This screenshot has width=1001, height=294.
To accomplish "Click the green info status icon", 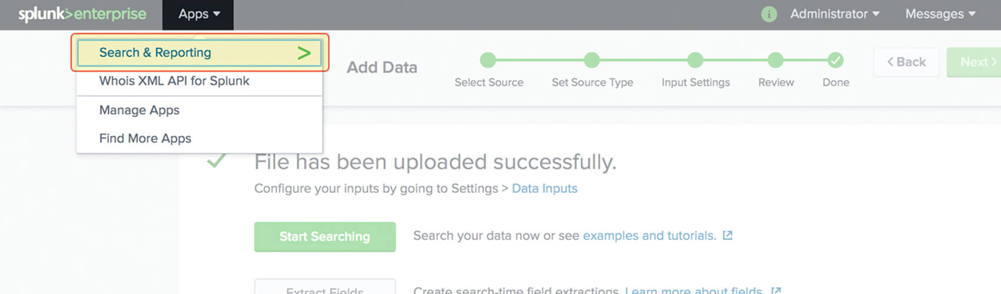I will pos(769,14).
